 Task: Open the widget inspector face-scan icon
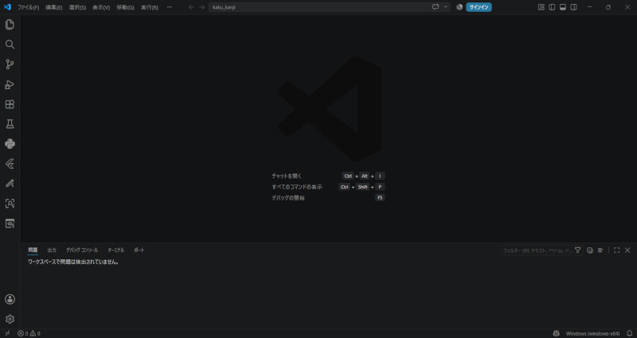click(10, 204)
